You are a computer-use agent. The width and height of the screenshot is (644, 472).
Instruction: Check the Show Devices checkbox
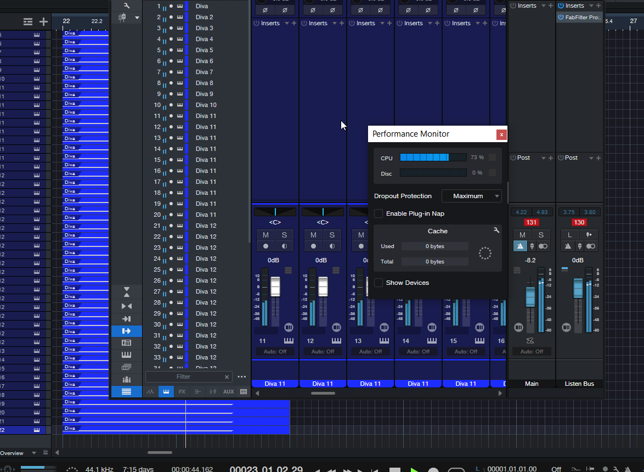pyautogui.click(x=379, y=283)
